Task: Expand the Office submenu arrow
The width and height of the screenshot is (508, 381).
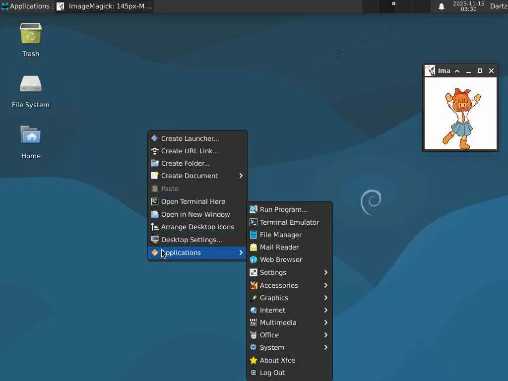Action: 325,335
